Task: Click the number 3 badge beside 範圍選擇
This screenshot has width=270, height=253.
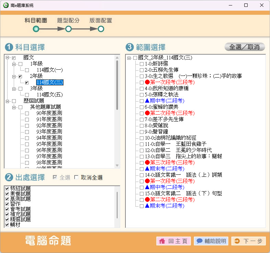Action: (x=130, y=47)
